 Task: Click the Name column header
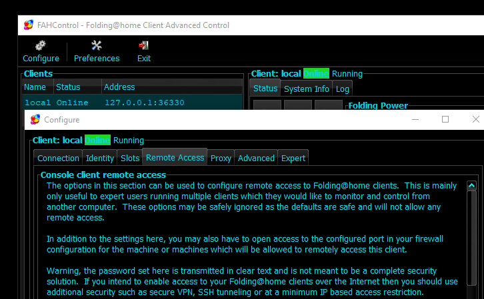point(38,87)
